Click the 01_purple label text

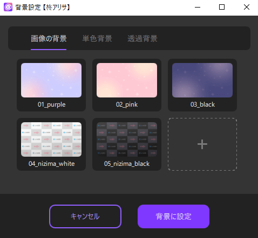coord(51,104)
